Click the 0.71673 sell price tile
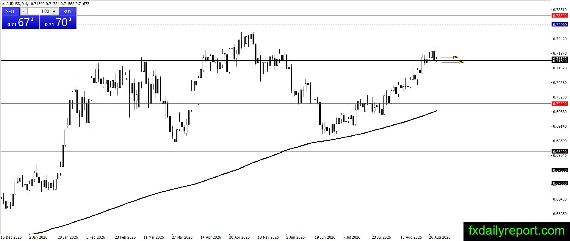This screenshot has width=570, height=241. (x=20, y=22)
